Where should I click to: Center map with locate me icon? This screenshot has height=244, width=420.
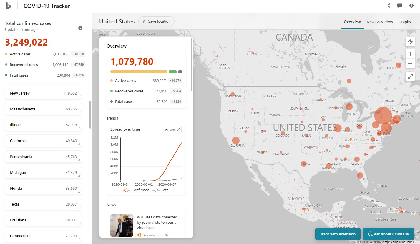410,42
